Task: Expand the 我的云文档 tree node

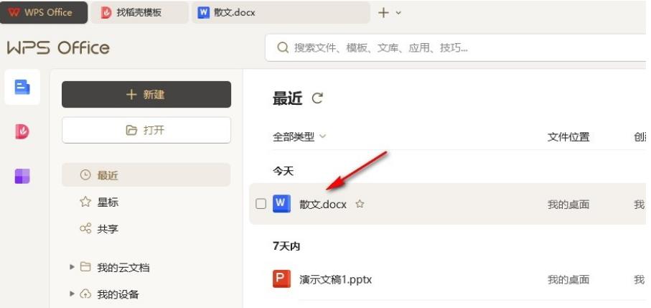Action: point(72,267)
